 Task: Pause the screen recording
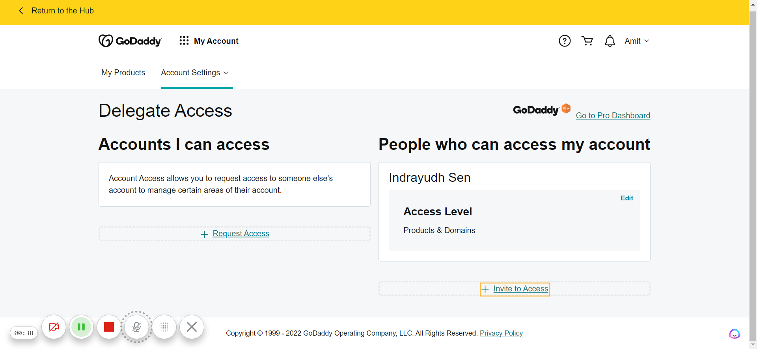tap(82, 327)
